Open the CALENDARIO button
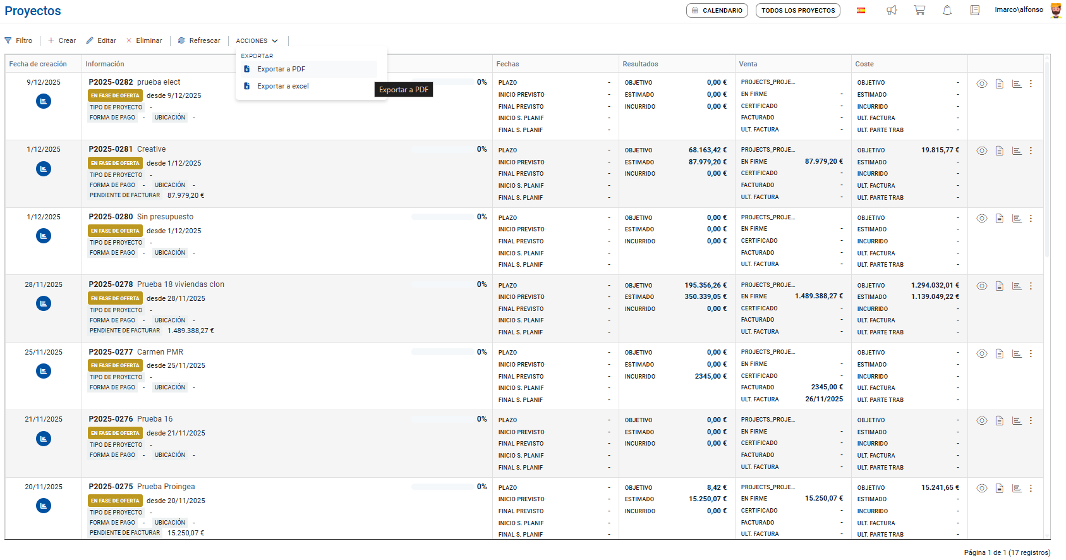The width and height of the screenshot is (1066, 560). coord(717,10)
